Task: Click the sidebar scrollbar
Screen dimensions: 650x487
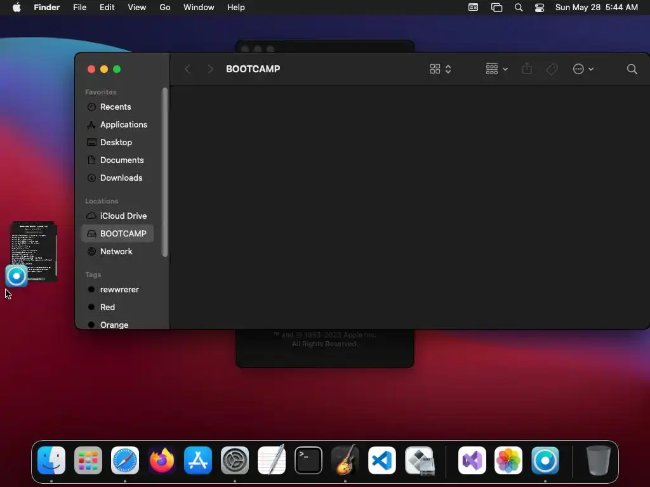Action: pyautogui.click(x=165, y=172)
